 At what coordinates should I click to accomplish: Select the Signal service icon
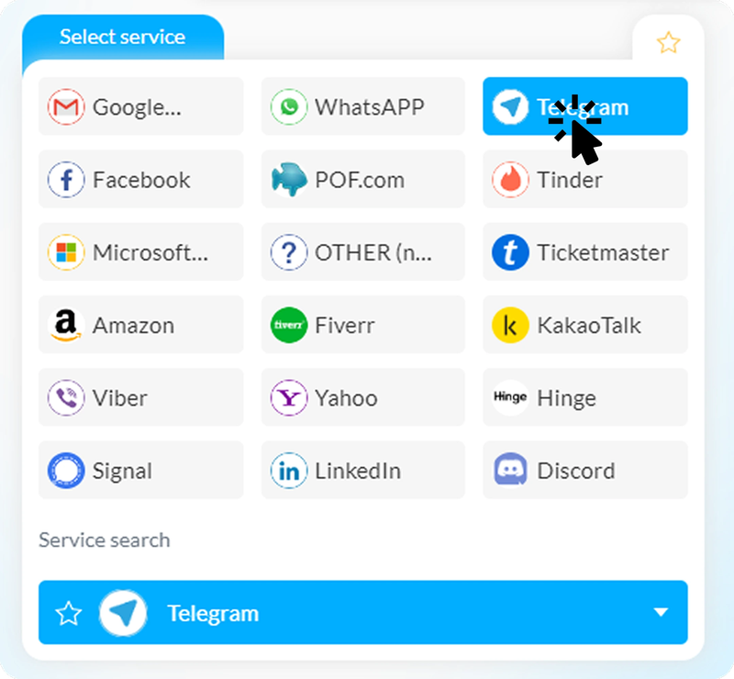pyautogui.click(x=66, y=470)
